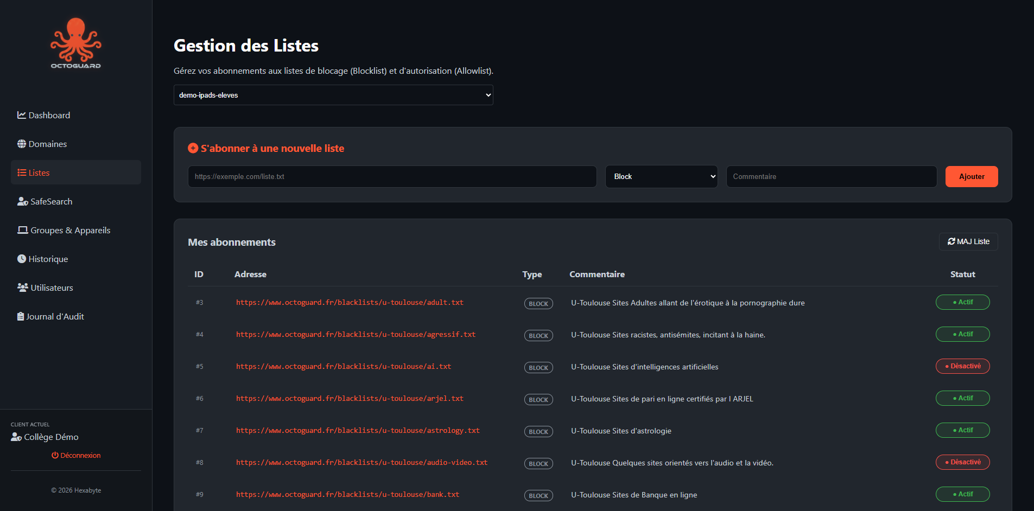Open the Dashboard menu item
Viewport: 1034px width, 511px height.
[76, 115]
